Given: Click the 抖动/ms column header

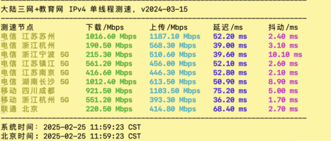Looking at the screenshot, I should (x=283, y=27).
